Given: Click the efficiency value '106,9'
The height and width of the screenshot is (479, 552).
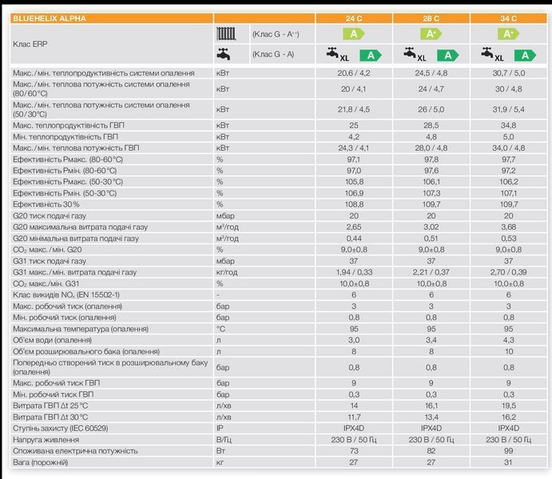Looking at the screenshot, I should coord(354,193).
